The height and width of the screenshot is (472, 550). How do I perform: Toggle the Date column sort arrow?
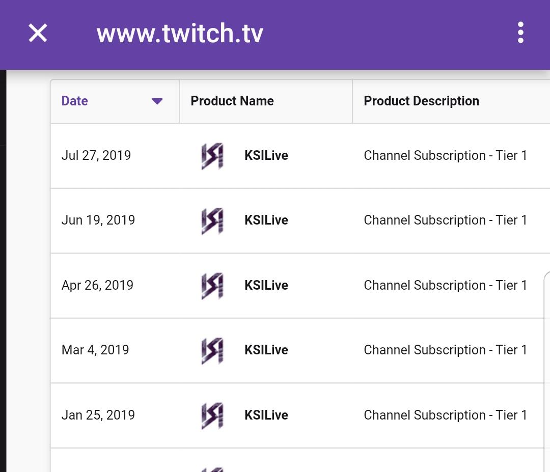click(157, 101)
